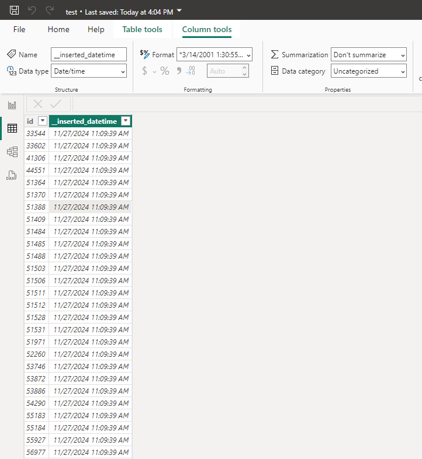The height and width of the screenshot is (459, 422).
Task: Click the cell with id 52260
Action: pos(36,354)
